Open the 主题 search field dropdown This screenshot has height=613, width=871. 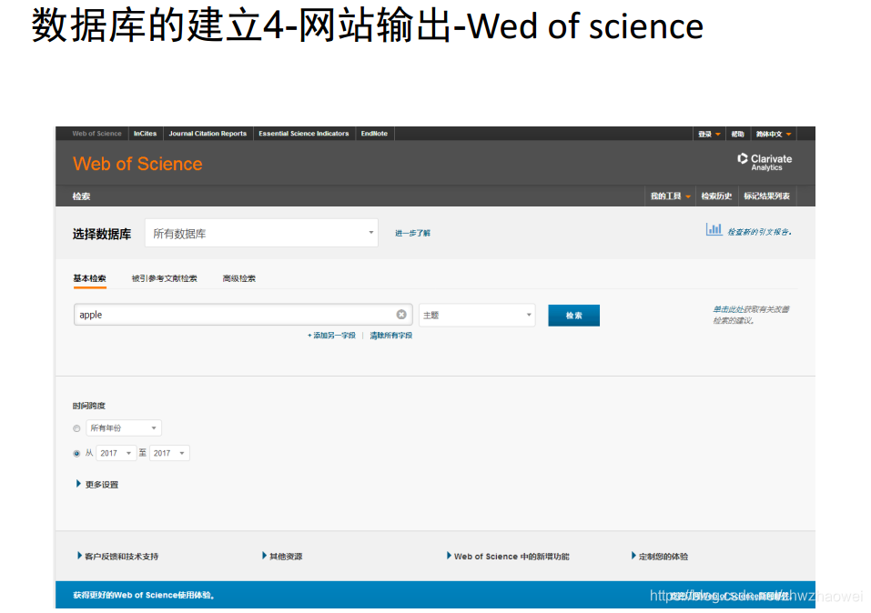click(477, 315)
